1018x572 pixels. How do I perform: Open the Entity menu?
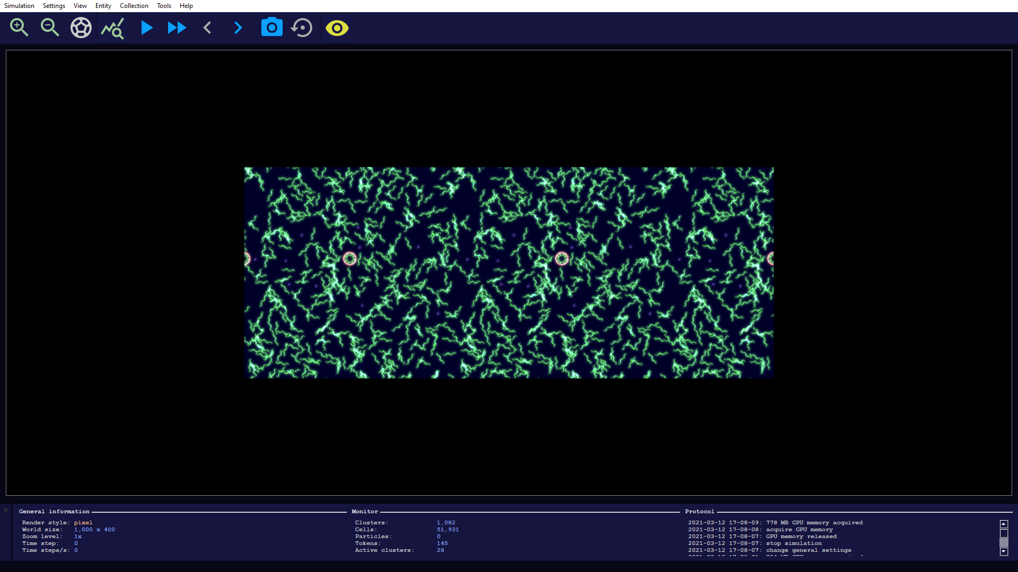(103, 6)
